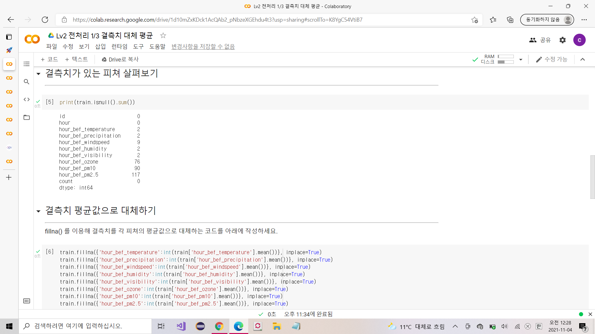Click the Drive로 복사 button
Viewport: 595px width, 334px height.
pos(120,59)
